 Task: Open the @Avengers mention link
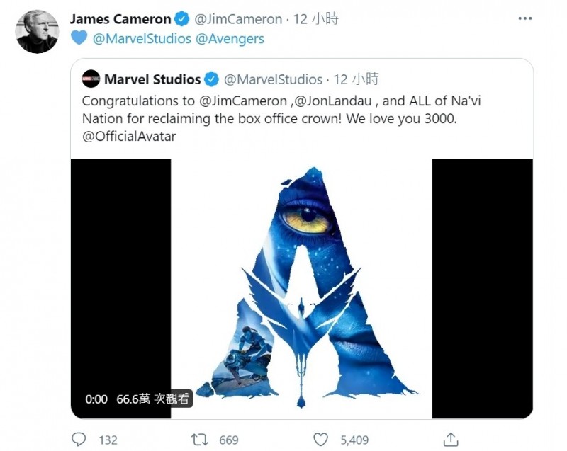[230, 39]
